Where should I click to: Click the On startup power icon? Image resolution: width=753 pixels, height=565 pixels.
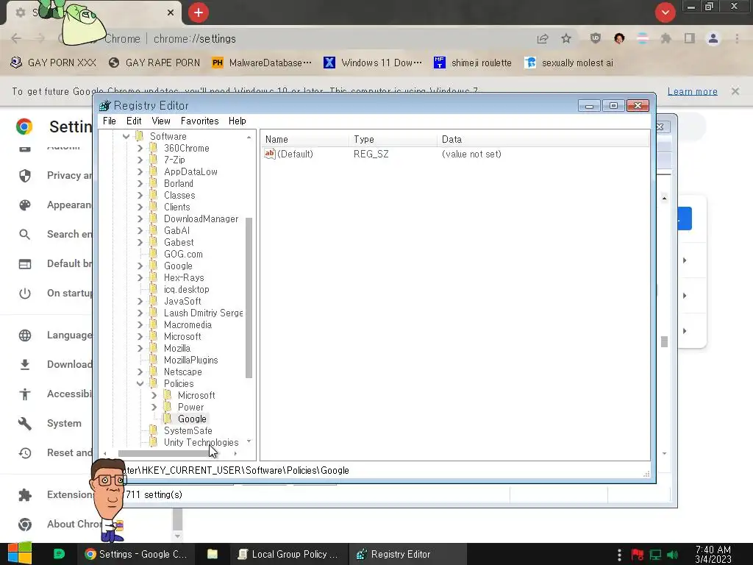(x=25, y=293)
